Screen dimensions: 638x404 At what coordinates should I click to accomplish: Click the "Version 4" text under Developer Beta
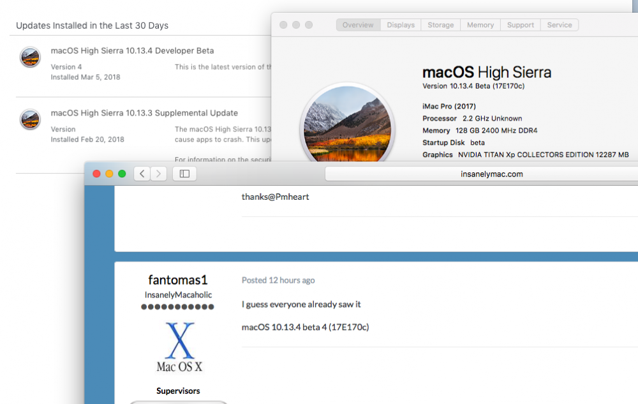[x=66, y=67]
